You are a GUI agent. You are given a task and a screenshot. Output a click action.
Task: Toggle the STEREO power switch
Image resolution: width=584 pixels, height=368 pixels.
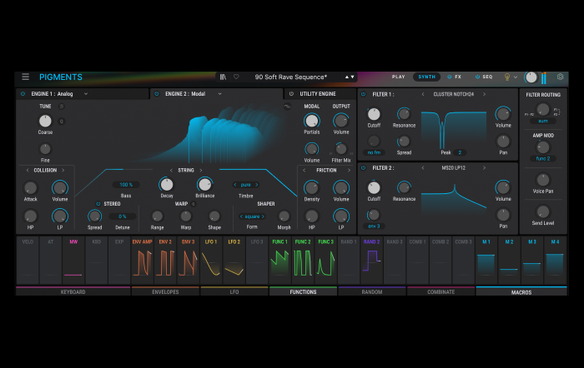[x=98, y=204]
